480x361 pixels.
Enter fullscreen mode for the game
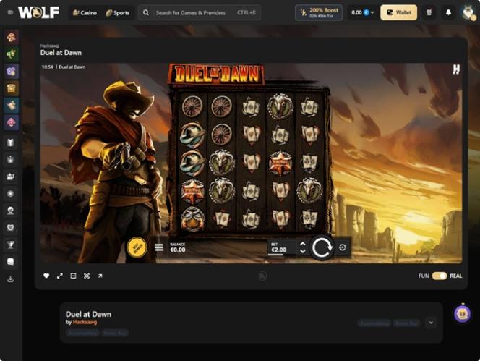click(60, 276)
